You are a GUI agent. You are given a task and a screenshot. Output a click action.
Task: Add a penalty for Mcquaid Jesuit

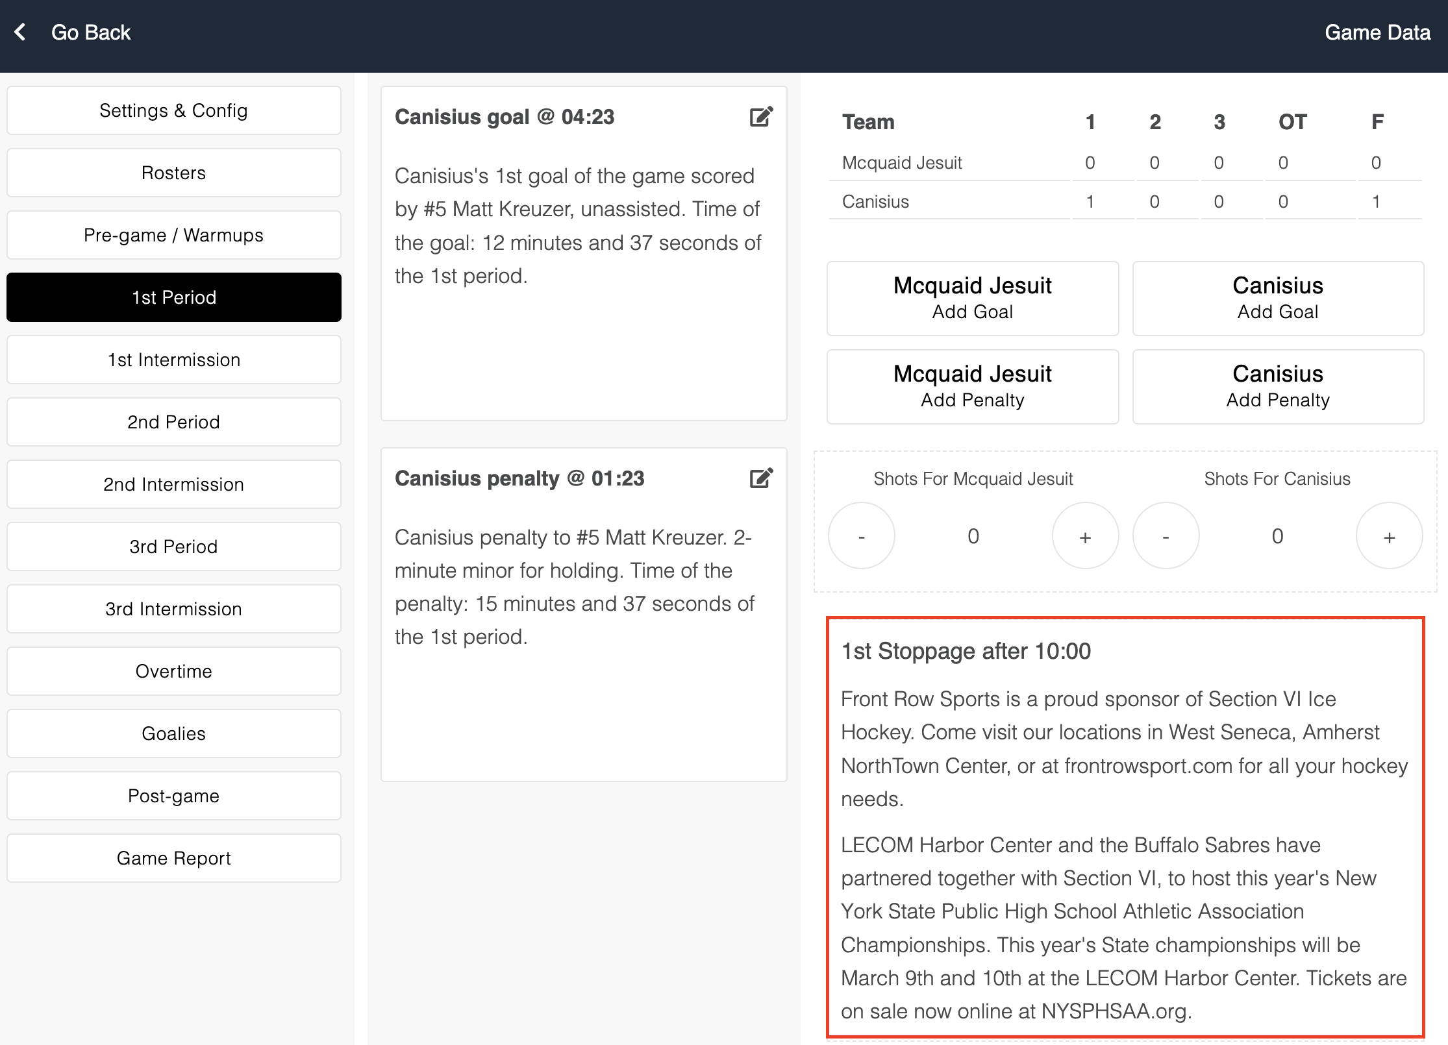click(x=972, y=387)
